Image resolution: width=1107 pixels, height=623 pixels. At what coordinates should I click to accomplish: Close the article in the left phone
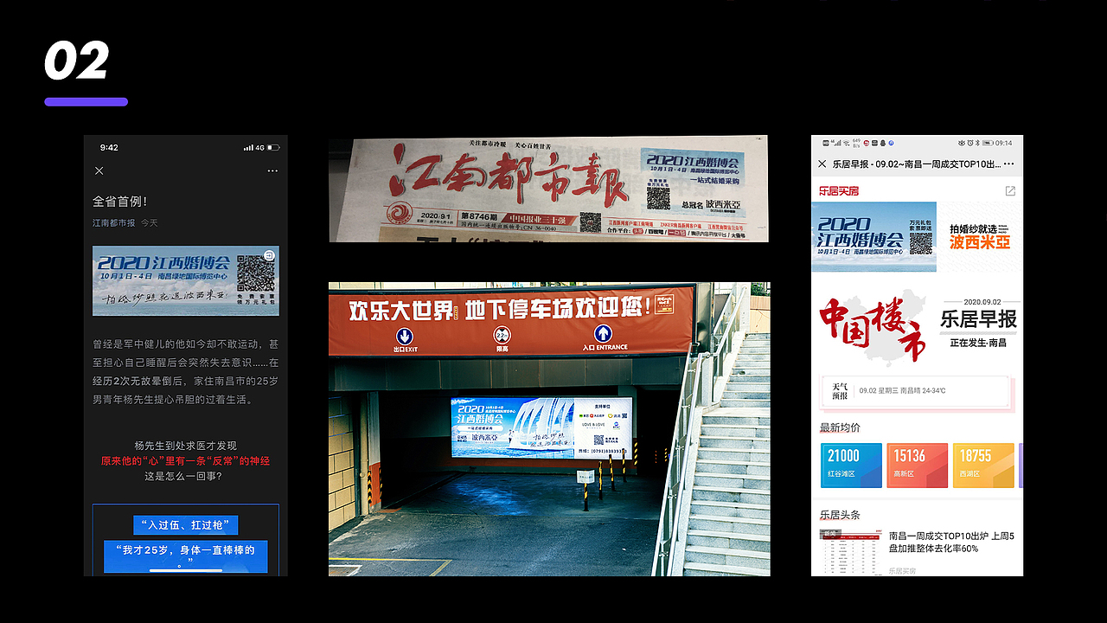(x=99, y=171)
